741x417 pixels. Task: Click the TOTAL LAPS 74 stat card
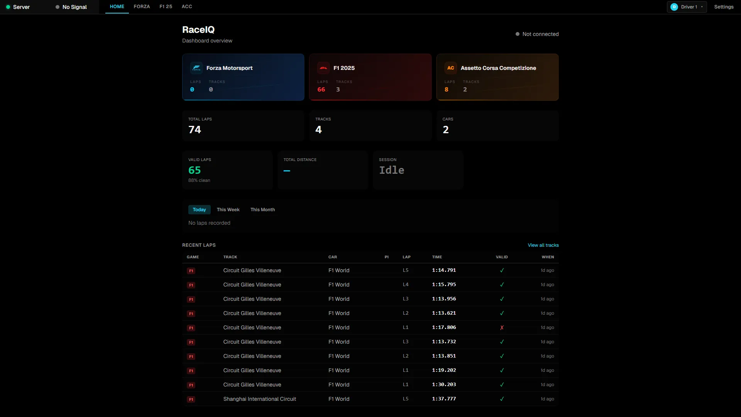(x=243, y=126)
